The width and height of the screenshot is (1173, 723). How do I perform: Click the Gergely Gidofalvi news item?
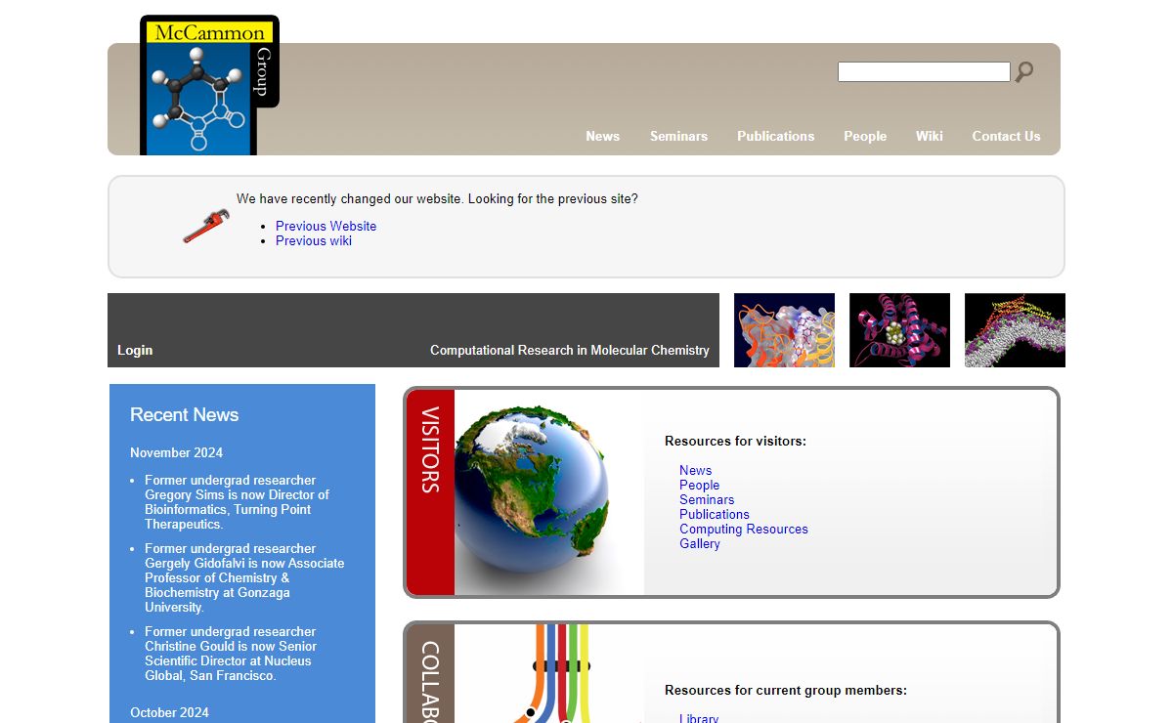click(245, 577)
